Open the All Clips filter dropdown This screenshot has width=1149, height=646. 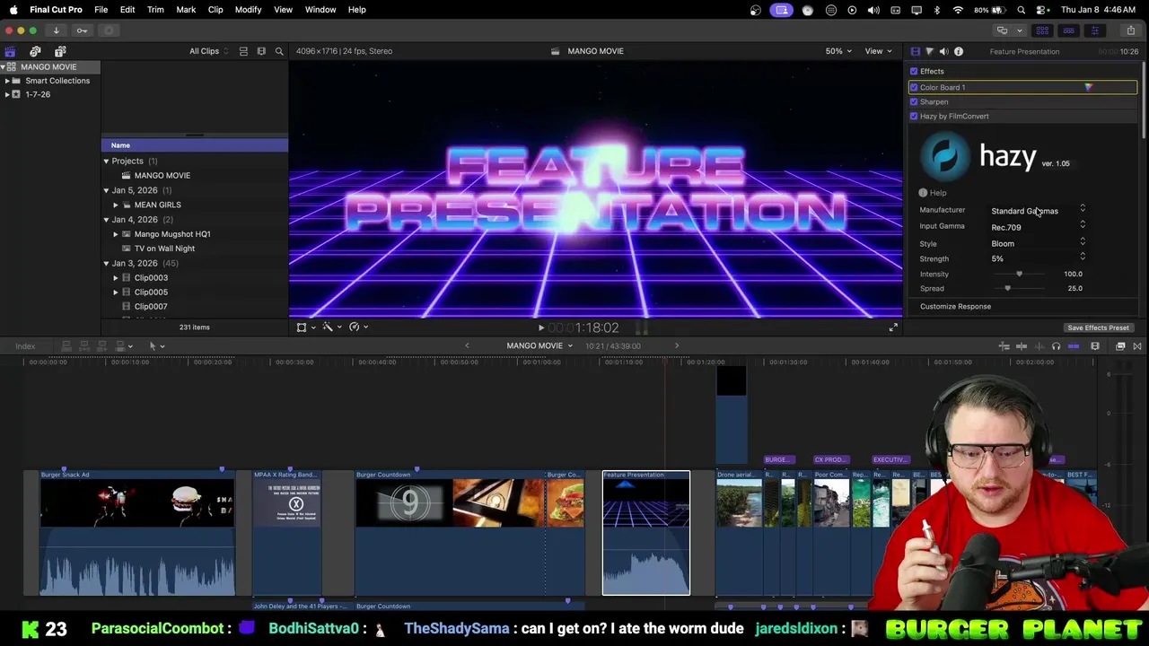click(x=208, y=51)
